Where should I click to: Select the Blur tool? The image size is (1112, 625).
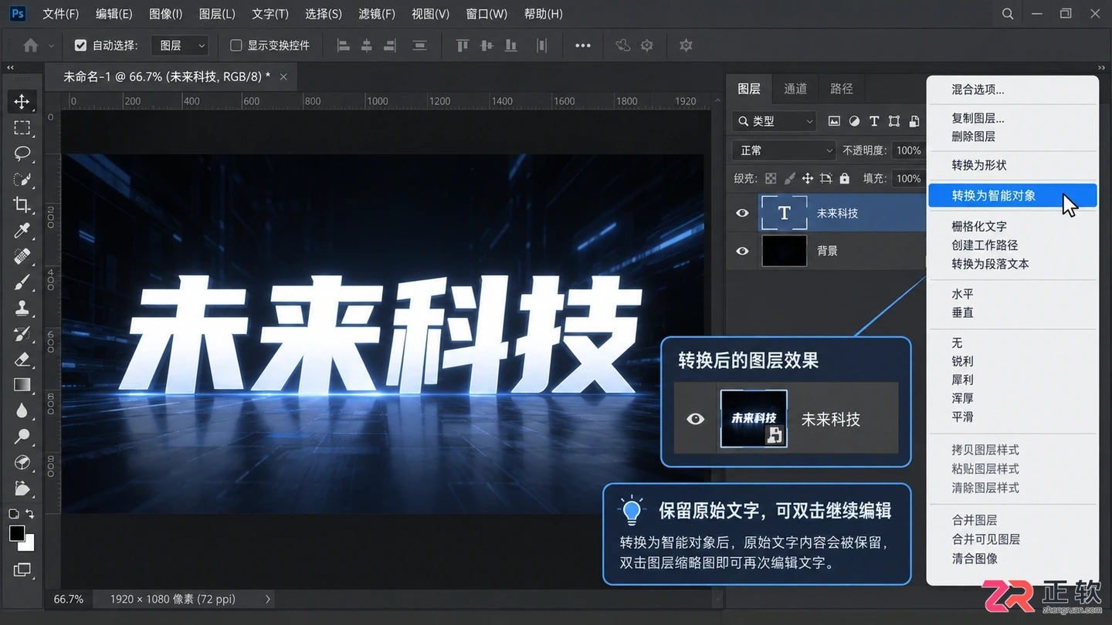(22, 410)
